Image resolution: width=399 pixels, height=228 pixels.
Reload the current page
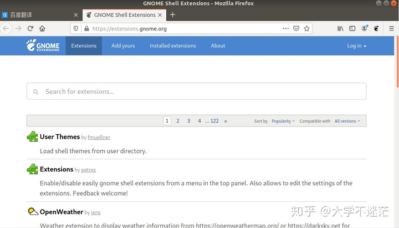point(30,28)
